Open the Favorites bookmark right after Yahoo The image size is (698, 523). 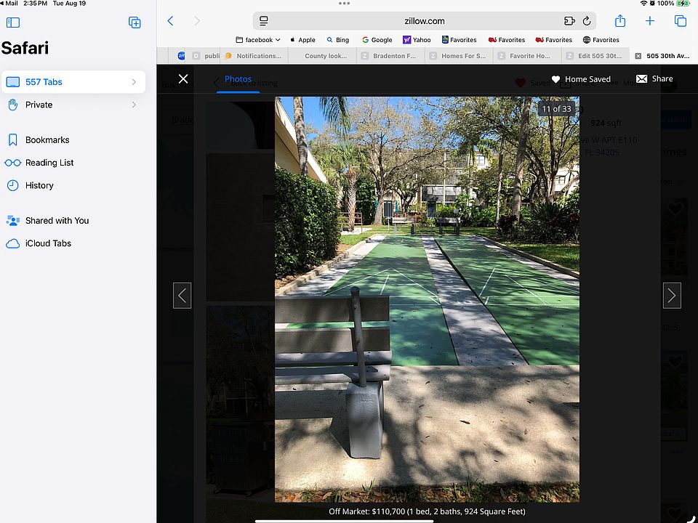[x=459, y=39]
